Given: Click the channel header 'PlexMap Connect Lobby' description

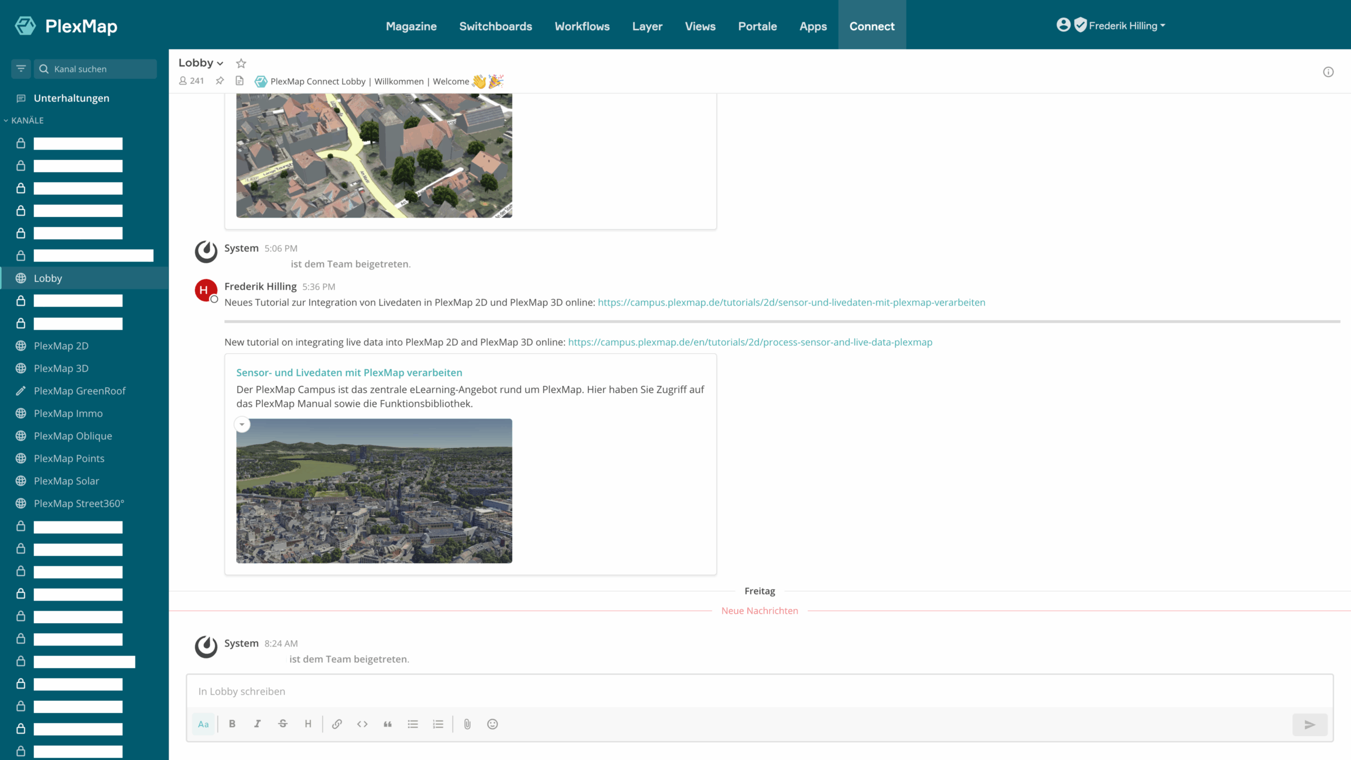Looking at the screenshot, I should pyautogui.click(x=379, y=81).
